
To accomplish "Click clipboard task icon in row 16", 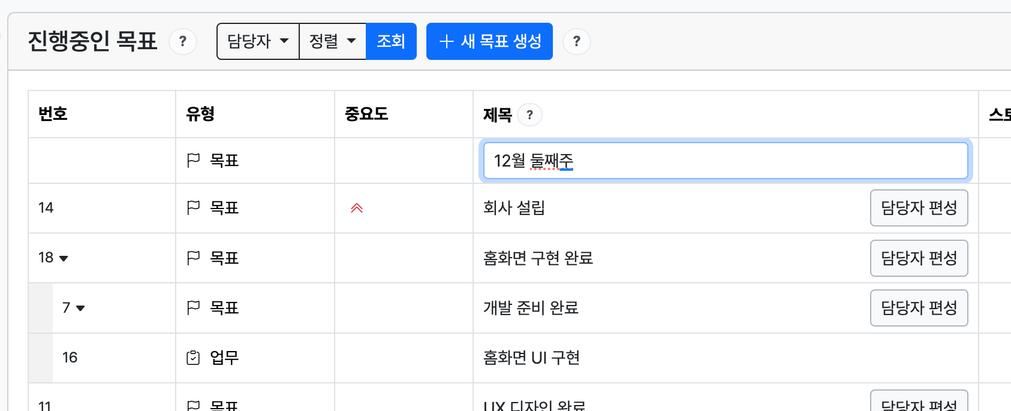I will [x=193, y=358].
